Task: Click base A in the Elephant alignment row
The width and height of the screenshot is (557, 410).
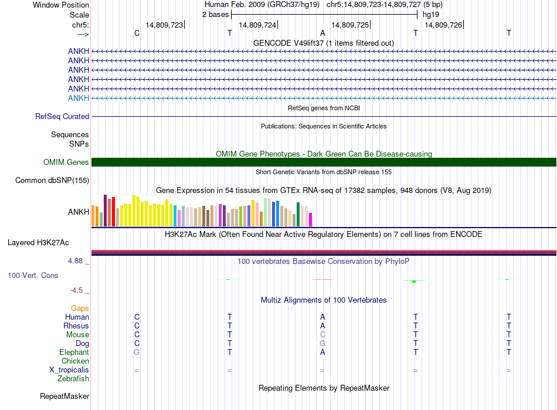Action: tap(322, 352)
